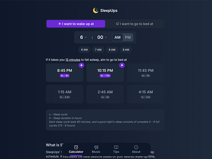Select the 1:15 AM bedtime card

pyautogui.click(x=64, y=94)
